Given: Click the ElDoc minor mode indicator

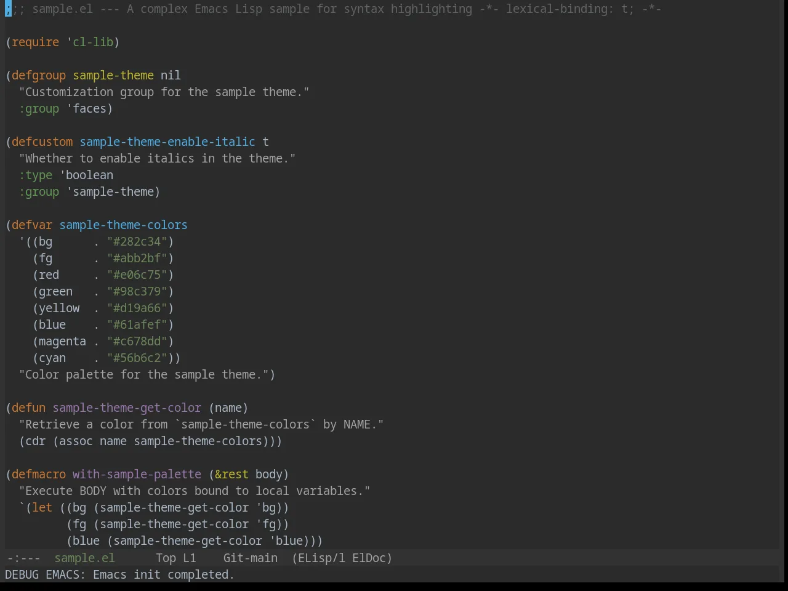Looking at the screenshot, I should [x=369, y=558].
